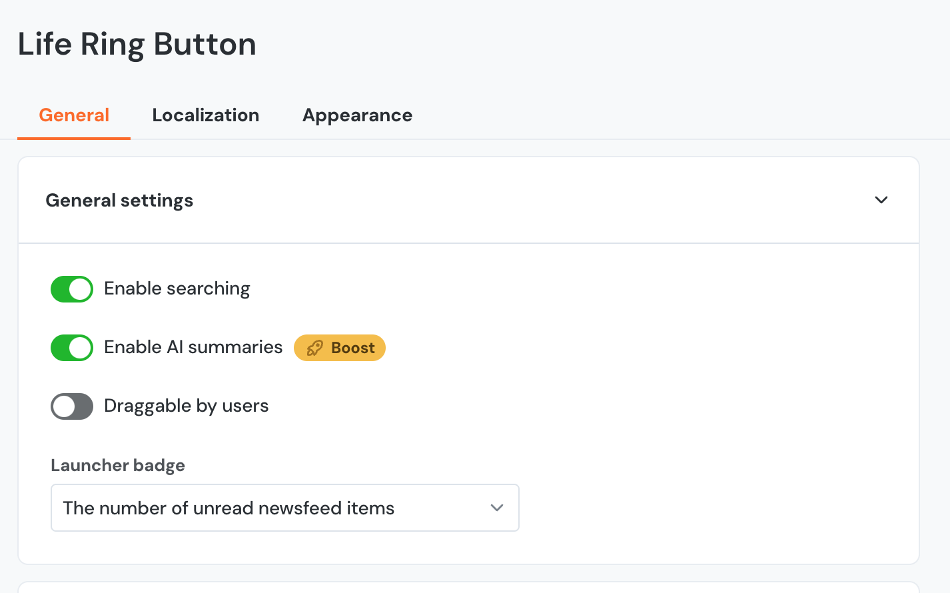The width and height of the screenshot is (950, 593).
Task: Turn off the Enable searching switch
Action: [72, 289]
